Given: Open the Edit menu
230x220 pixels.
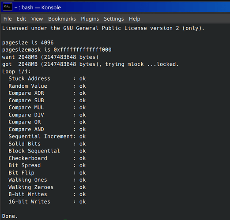Looking at the screenshot, I should (21, 19).
